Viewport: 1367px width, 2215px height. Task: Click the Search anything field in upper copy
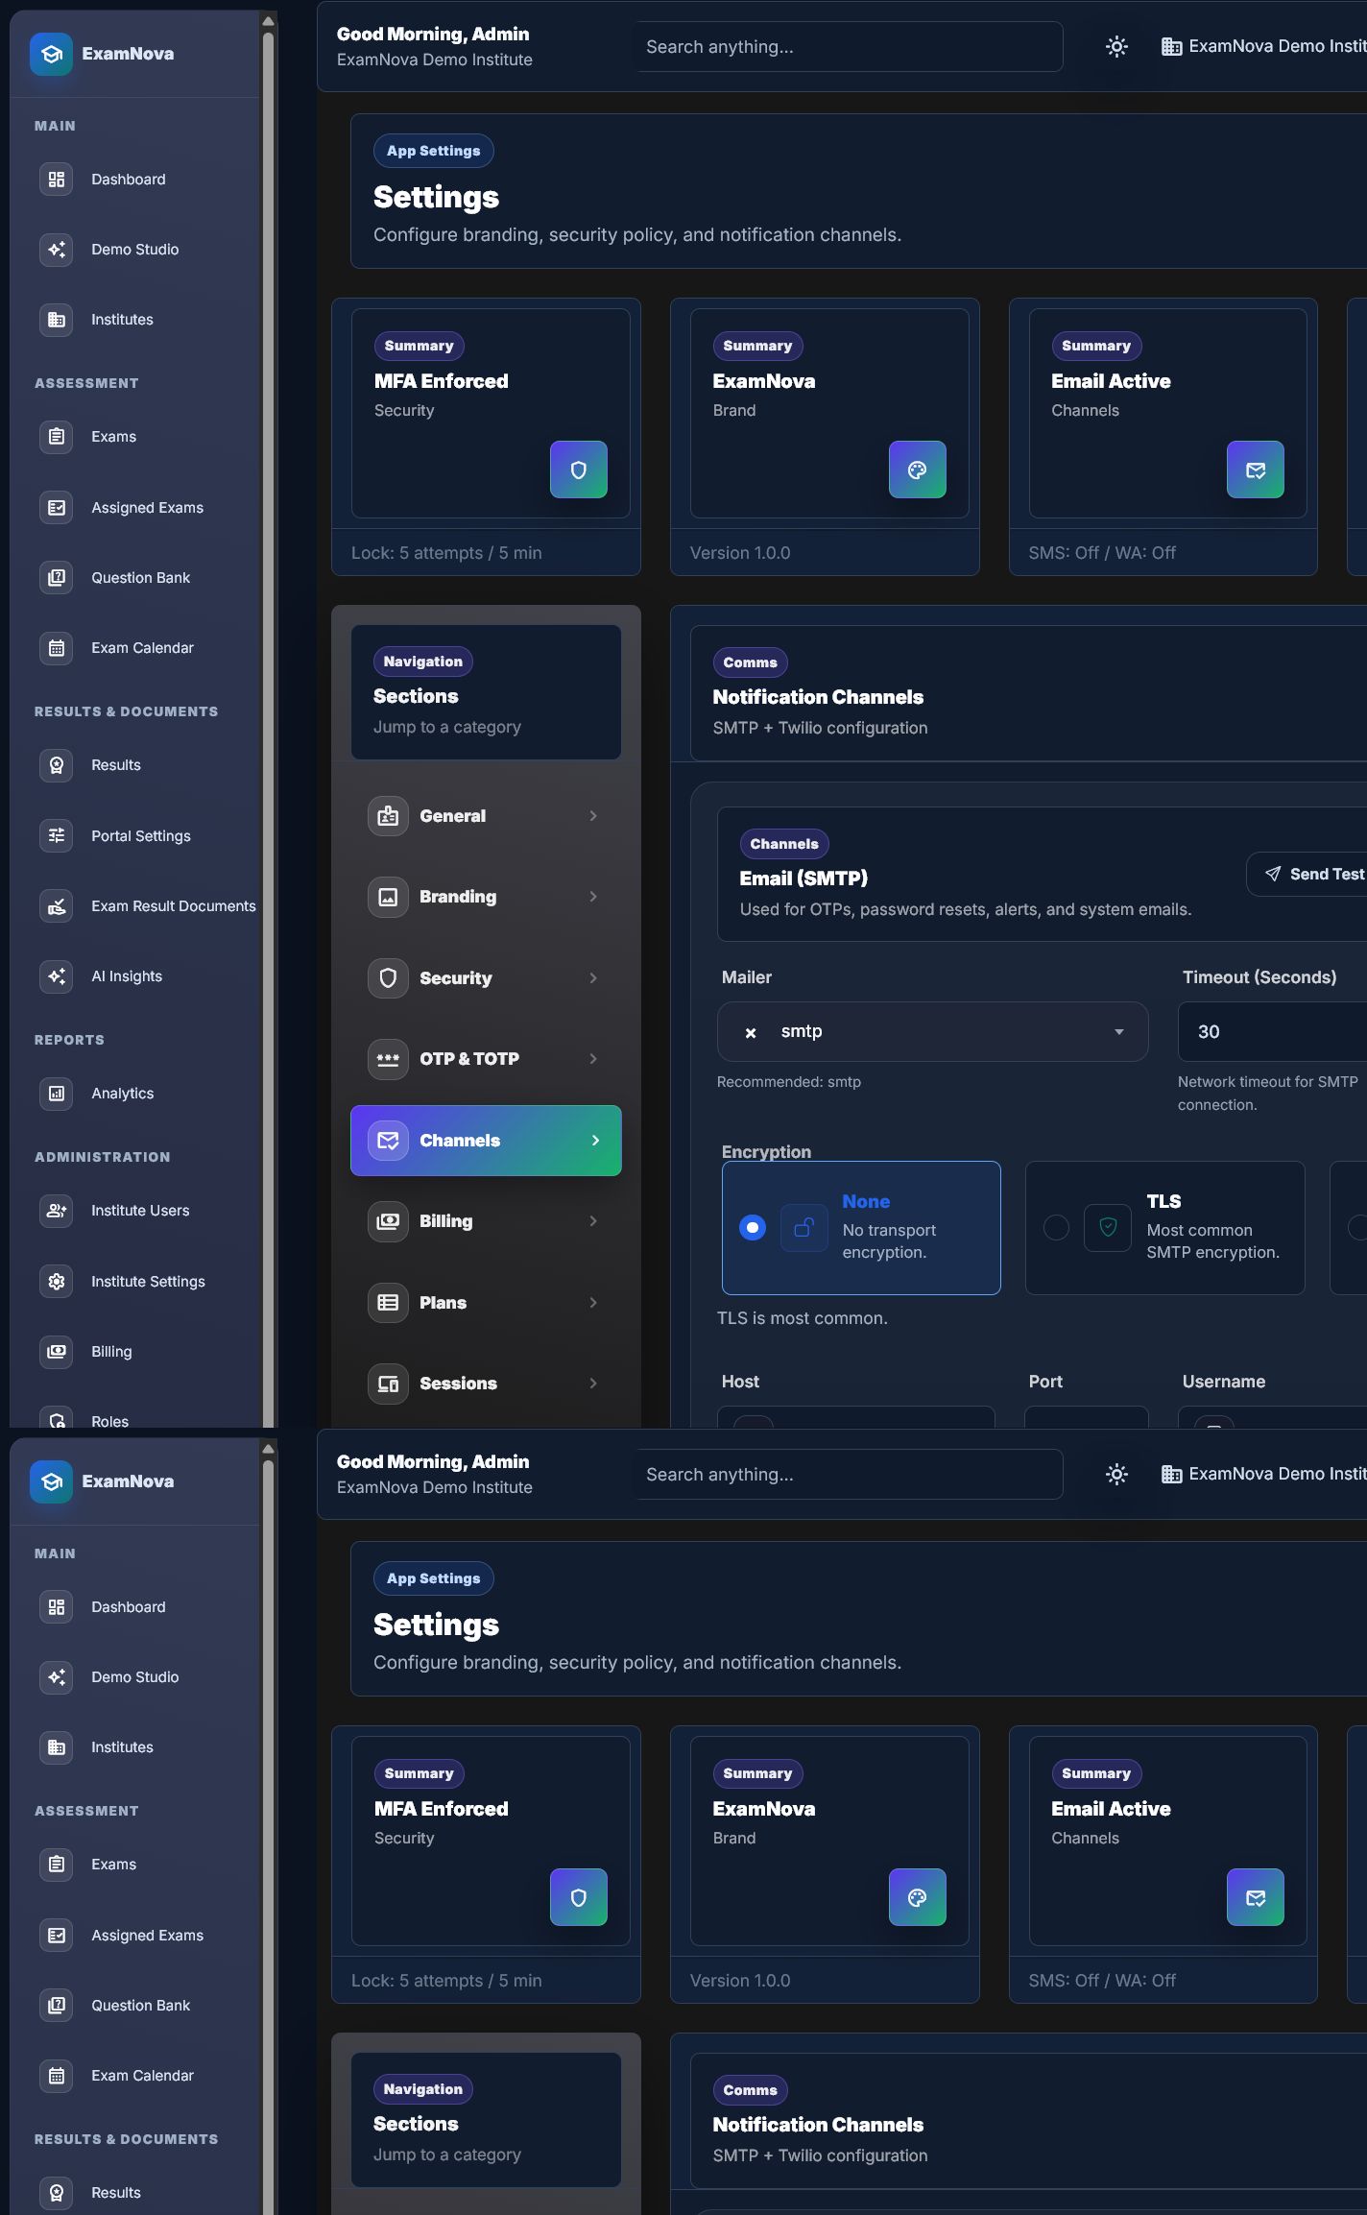(x=850, y=46)
